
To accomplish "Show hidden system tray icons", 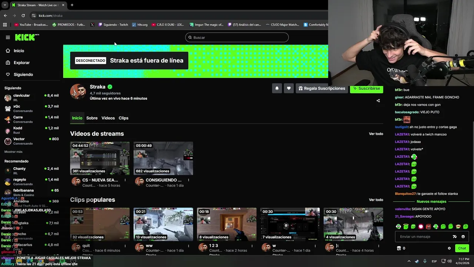I will click(x=409, y=261).
